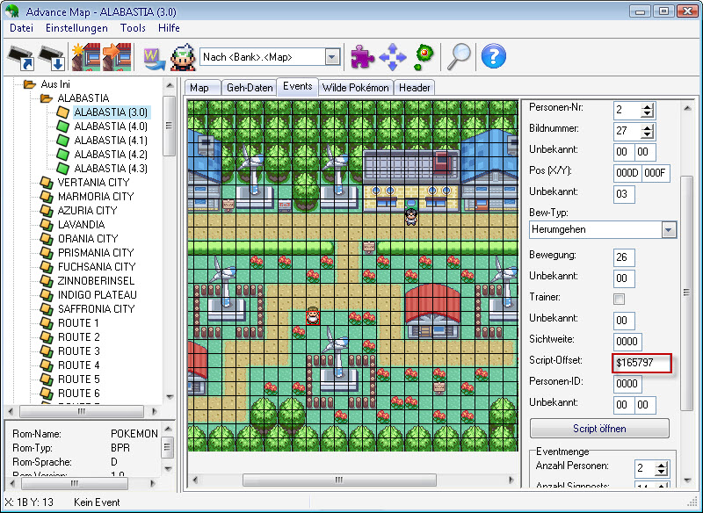Select ALABASTIA (4.1) in the map tree
Viewport: 703px width, 513px height.
(x=111, y=141)
